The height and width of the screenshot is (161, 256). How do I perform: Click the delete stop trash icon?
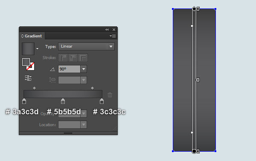[110, 95]
